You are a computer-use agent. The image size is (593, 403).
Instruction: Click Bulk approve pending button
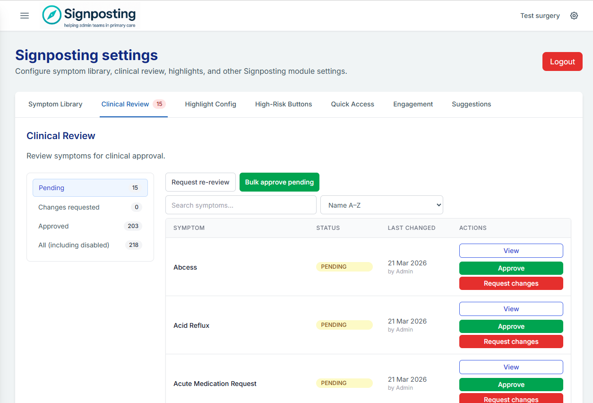click(x=279, y=182)
